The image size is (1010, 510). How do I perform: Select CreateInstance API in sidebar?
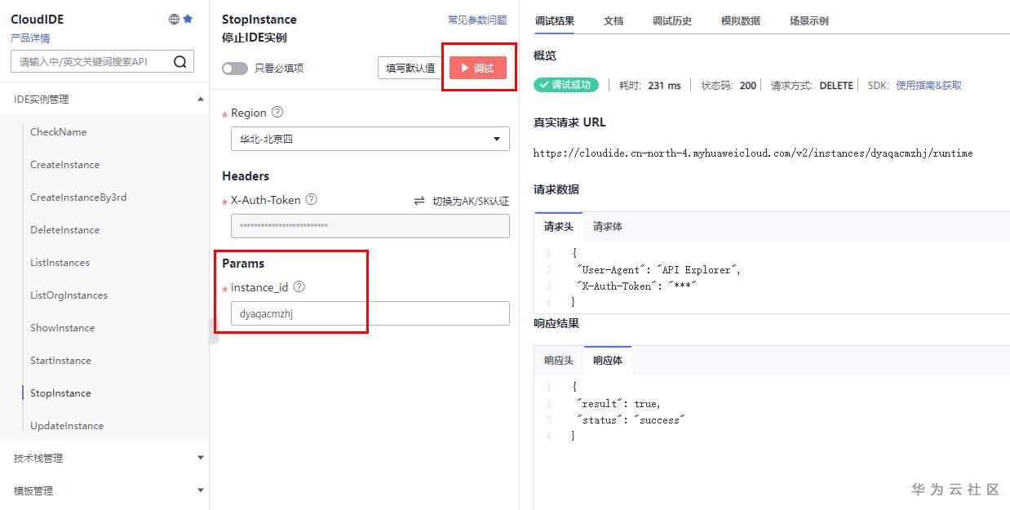[64, 164]
